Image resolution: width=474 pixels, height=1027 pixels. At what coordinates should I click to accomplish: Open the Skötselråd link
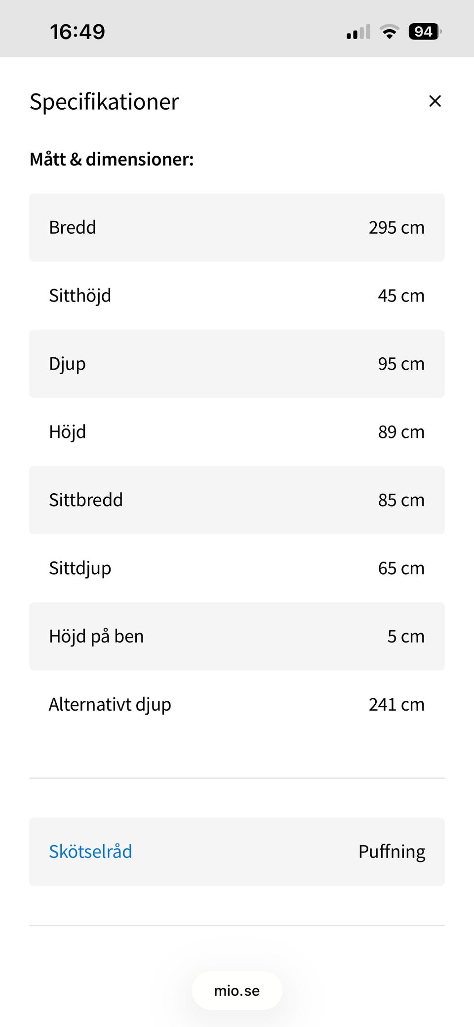coord(90,852)
